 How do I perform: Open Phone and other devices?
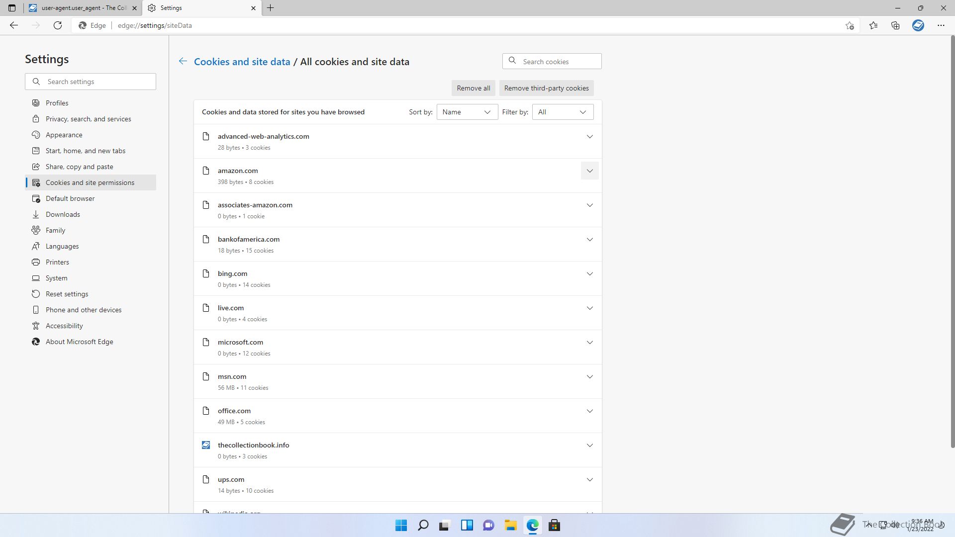click(x=91, y=310)
